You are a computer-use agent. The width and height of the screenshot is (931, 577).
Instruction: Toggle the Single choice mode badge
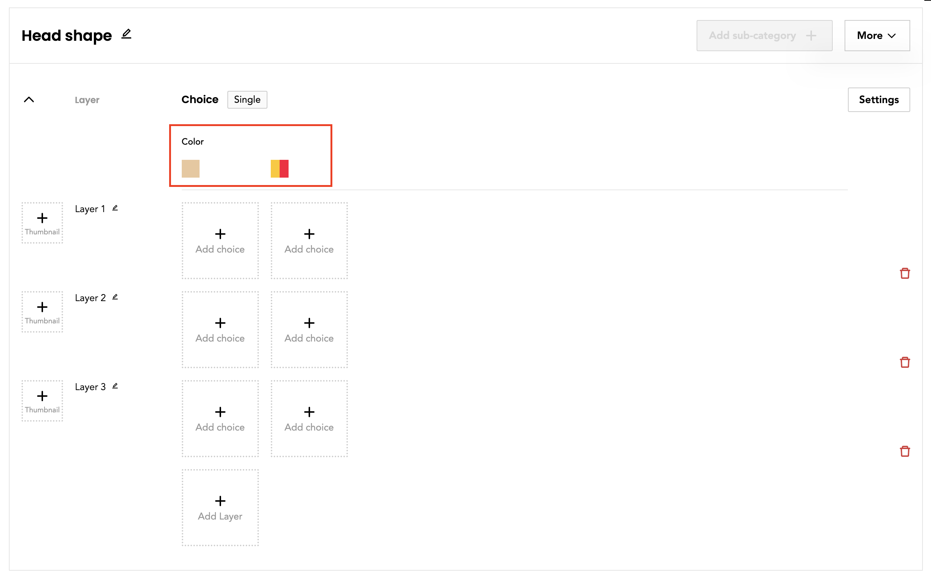pyautogui.click(x=247, y=100)
